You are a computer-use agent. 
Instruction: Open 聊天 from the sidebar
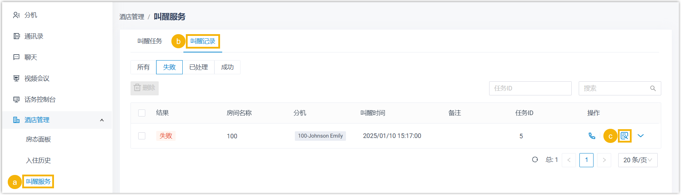(x=30, y=57)
